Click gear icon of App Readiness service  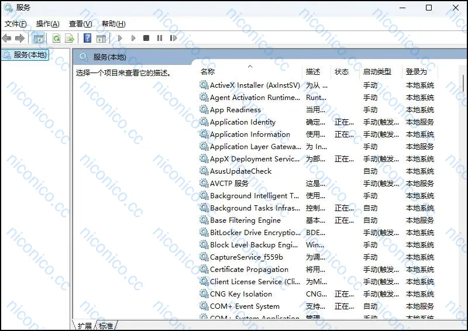click(x=204, y=109)
